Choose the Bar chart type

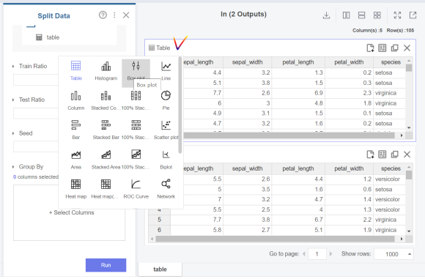point(75,130)
